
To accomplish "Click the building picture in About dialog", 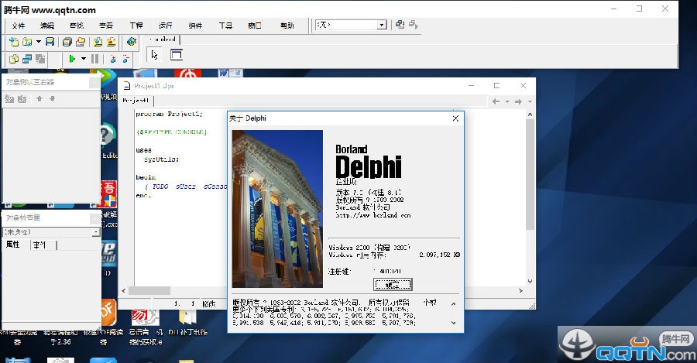I will pos(277,209).
